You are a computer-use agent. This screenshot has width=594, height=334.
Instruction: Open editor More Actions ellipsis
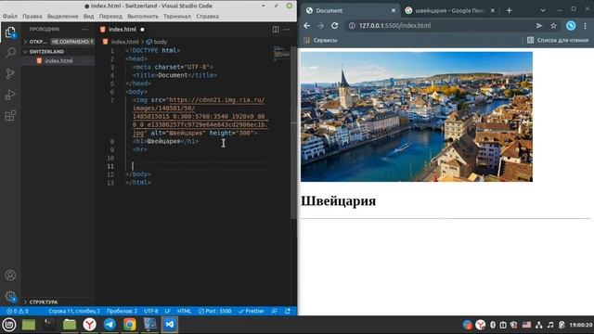coord(287,29)
